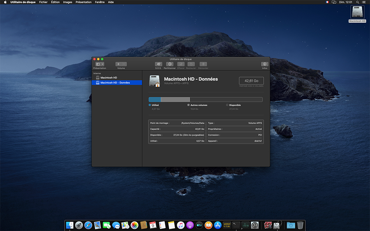The image size is (370, 231).
Task: Click the Disk Utility icon in the Dock
Action: [x=277, y=225]
